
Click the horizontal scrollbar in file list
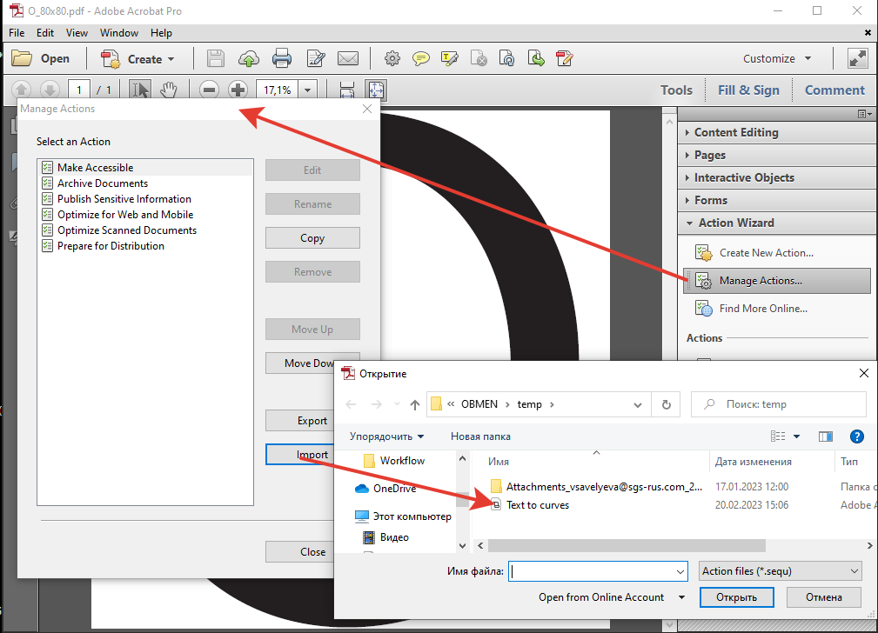tap(627, 545)
